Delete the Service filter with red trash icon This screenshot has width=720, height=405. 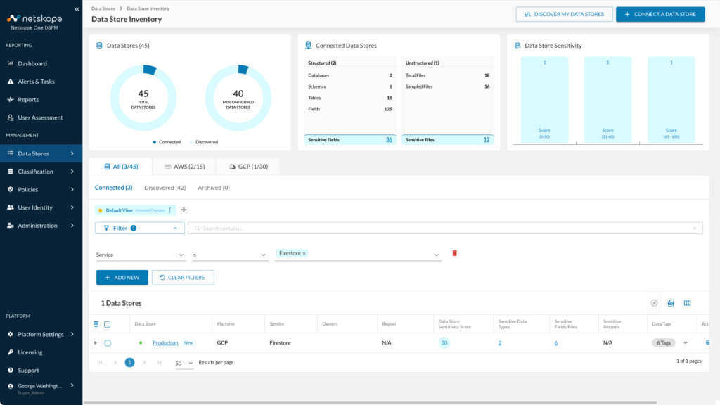click(x=455, y=253)
